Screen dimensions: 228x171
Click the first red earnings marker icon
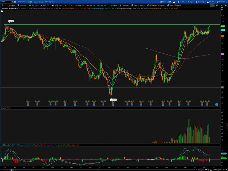[28, 103]
